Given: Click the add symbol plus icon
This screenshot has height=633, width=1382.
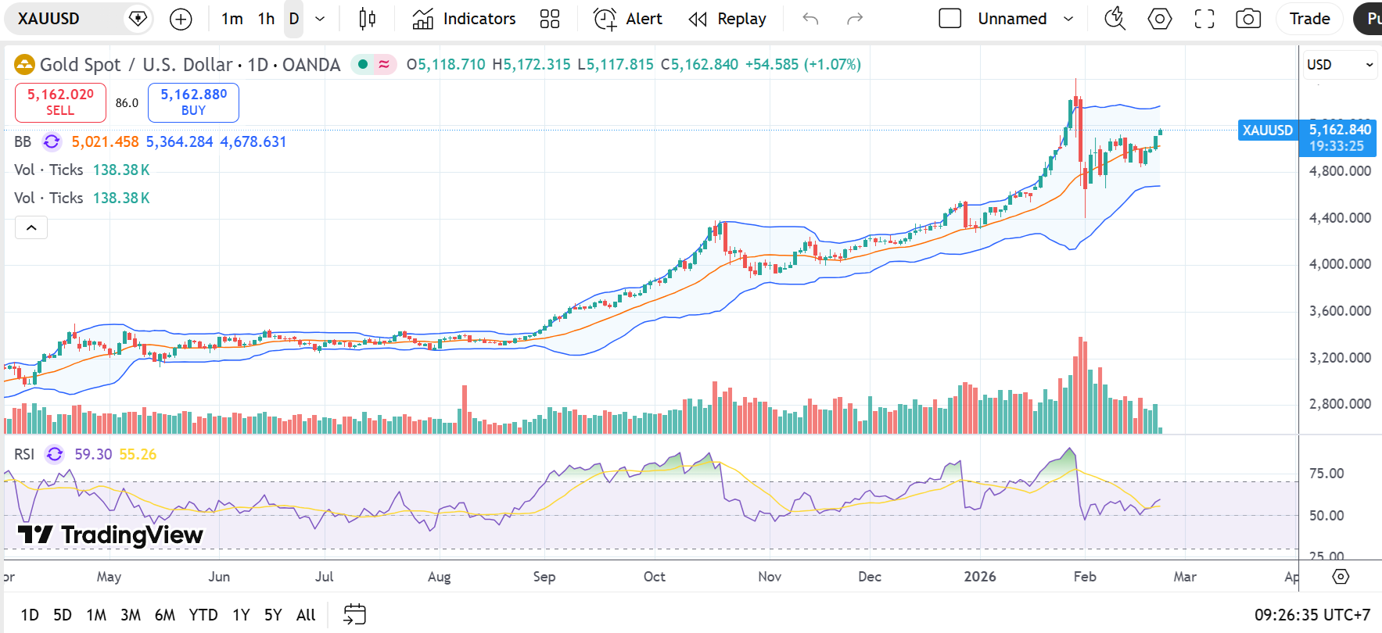Looking at the screenshot, I should 181,19.
